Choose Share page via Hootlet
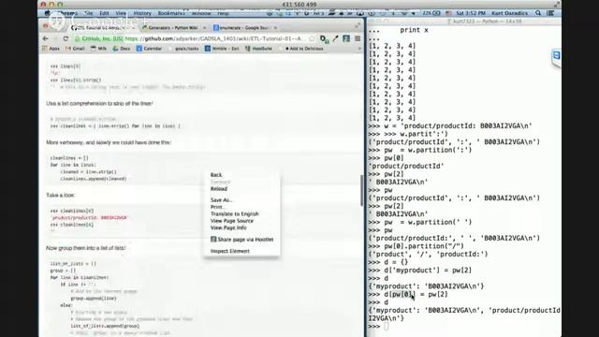 [x=241, y=240]
